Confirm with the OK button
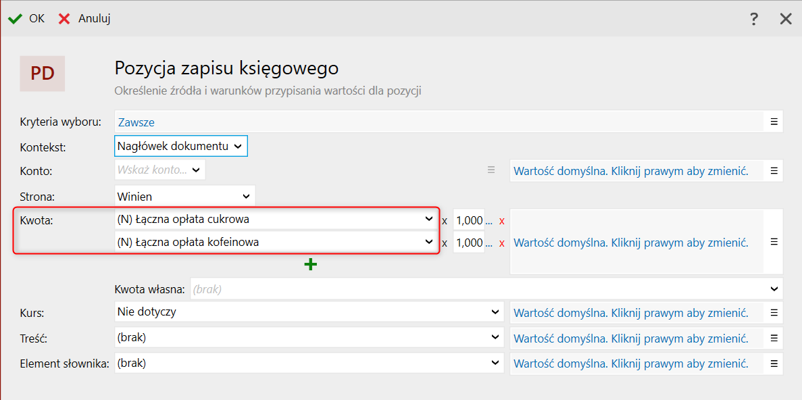The image size is (802, 400). click(27, 19)
